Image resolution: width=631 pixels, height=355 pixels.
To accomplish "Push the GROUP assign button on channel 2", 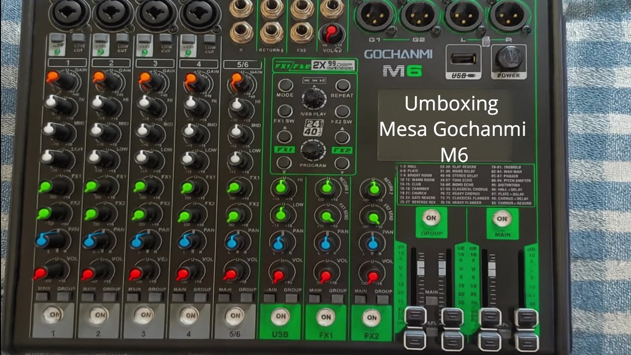I will coord(110,297).
